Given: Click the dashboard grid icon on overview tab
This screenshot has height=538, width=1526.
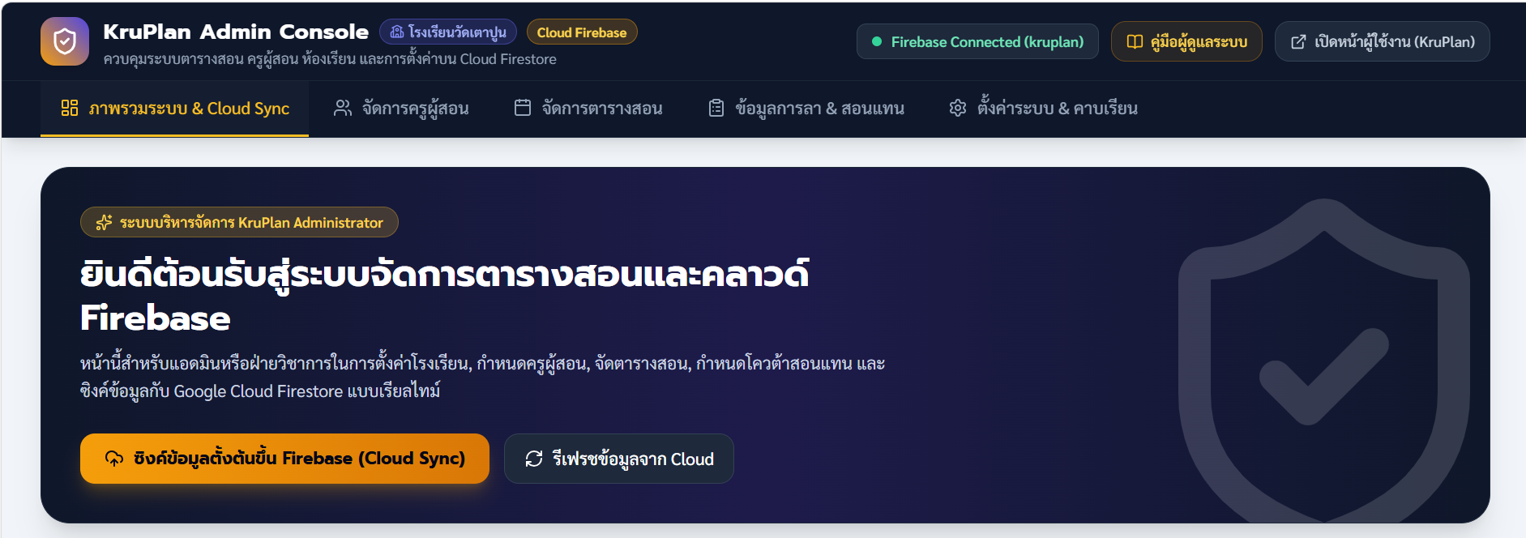Looking at the screenshot, I should click(70, 108).
